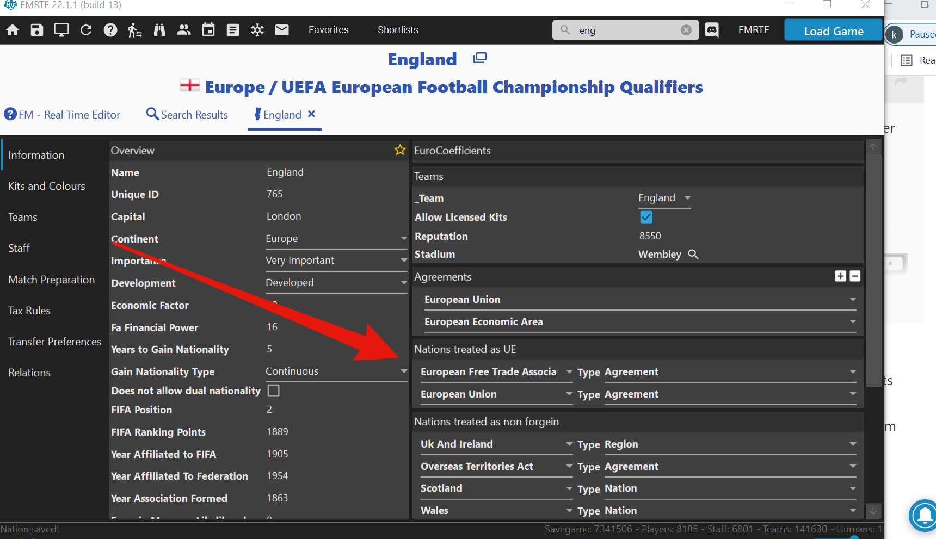Click the pop-out window icon beside England
Screen dimensions: 936x539
pos(480,58)
